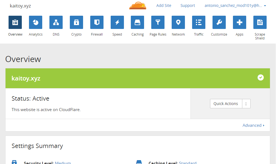
Task: Open the Analytics pie chart icon
Action: coord(36,22)
